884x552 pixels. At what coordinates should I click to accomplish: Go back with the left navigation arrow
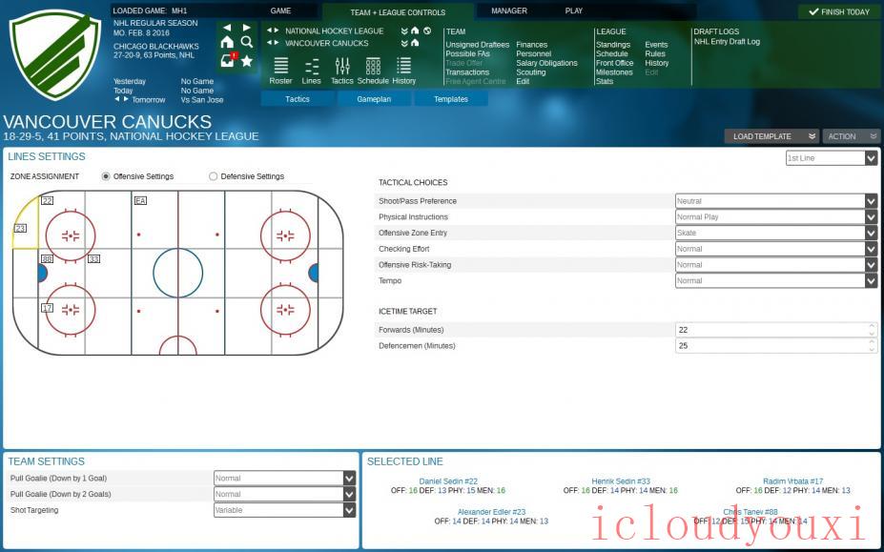pos(227,28)
